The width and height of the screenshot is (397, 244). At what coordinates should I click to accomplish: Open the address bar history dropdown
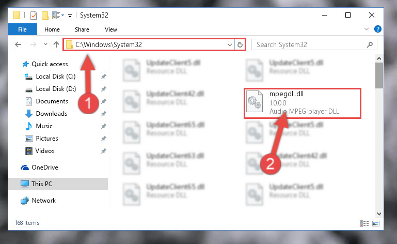pos(229,45)
